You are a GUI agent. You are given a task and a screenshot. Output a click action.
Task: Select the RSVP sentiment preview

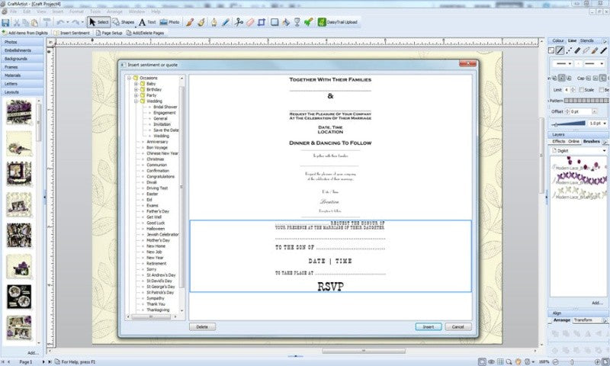point(330,256)
